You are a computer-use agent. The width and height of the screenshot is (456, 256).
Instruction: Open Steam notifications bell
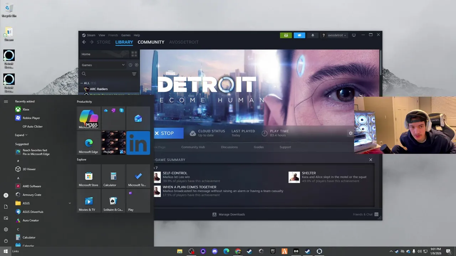(313, 35)
